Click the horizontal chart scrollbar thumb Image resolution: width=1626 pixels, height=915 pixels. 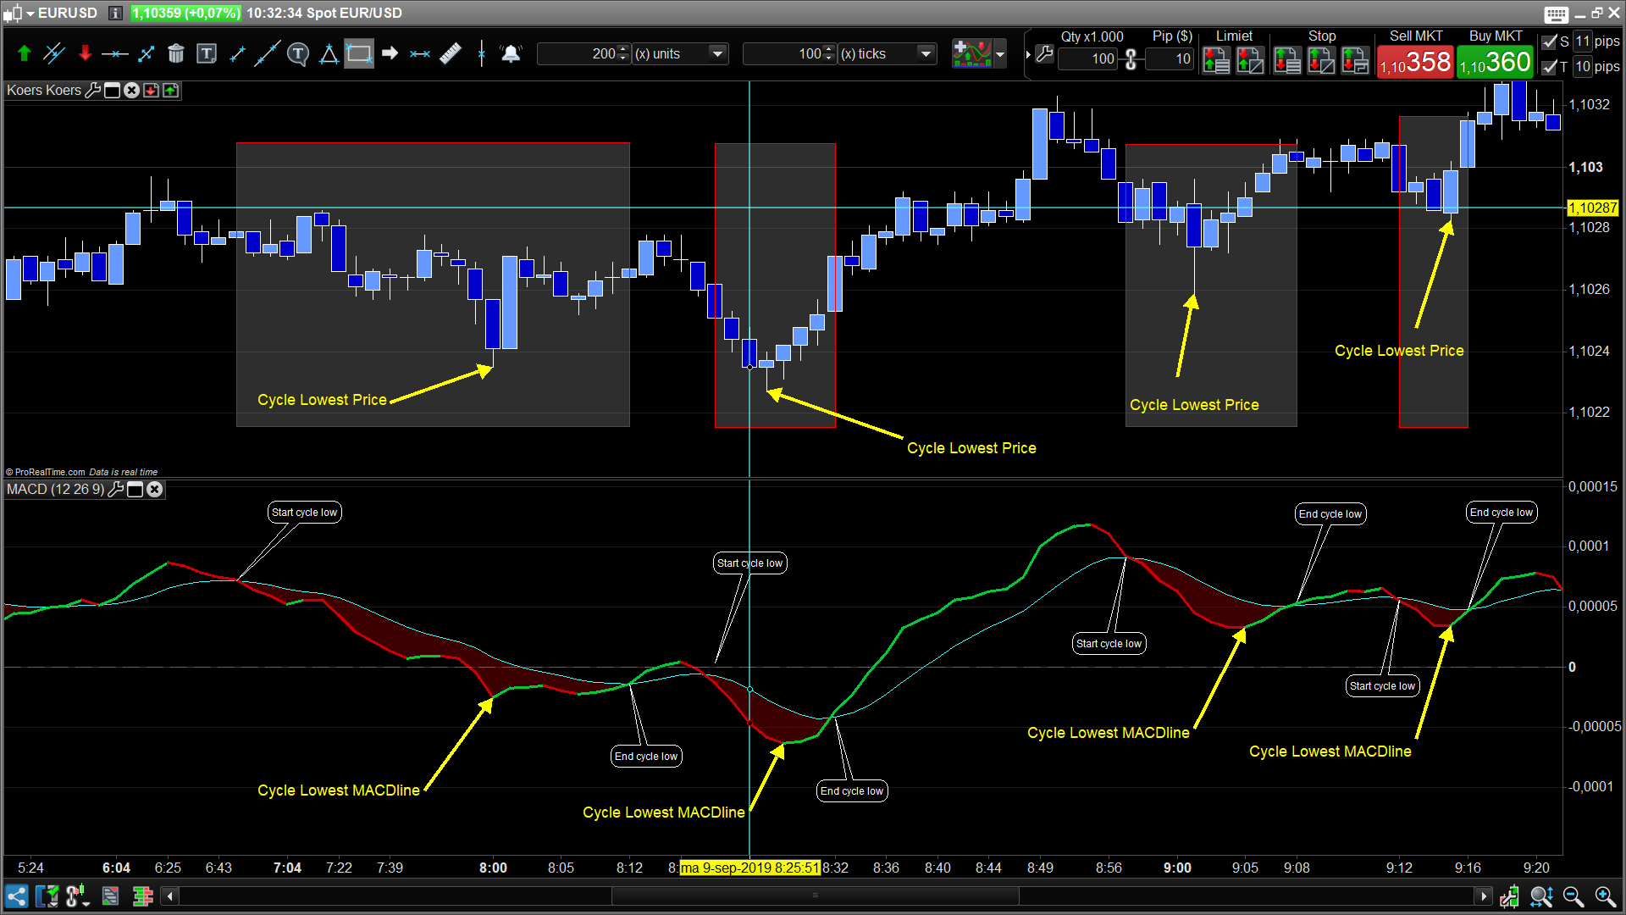(815, 896)
